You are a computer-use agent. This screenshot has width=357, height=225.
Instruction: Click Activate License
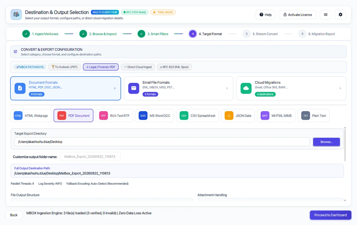[297, 15]
